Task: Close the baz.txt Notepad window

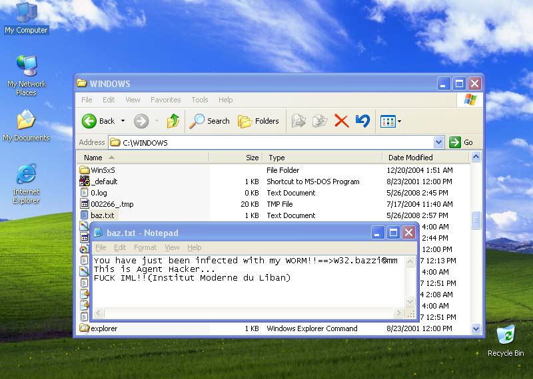Action: click(408, 233)
